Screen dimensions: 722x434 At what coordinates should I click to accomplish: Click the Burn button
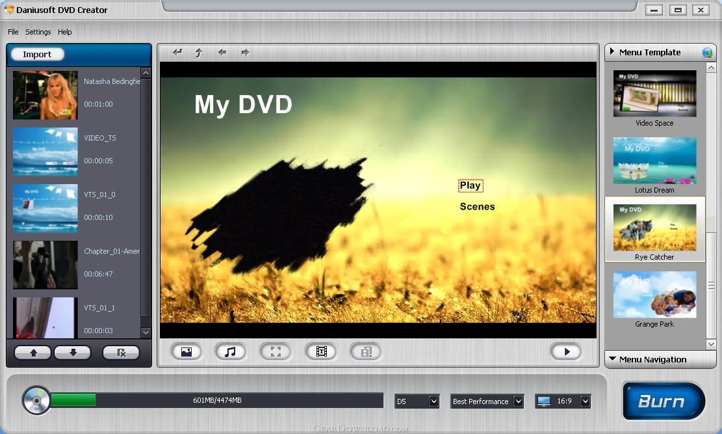coord(663,400)
